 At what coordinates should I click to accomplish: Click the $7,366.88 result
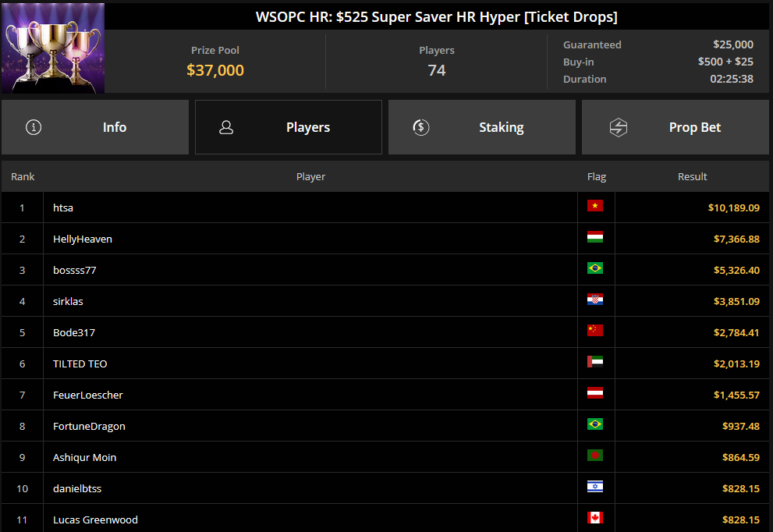pyautogui.click(x=736, y=239)
